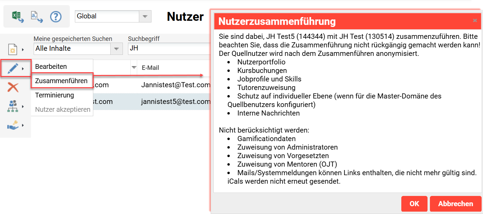Image resolution: width=483 pixels, height=214 pixels.
Task: Click Nutzer akzeptieren menu entry
Action: (x=62, y=109)
